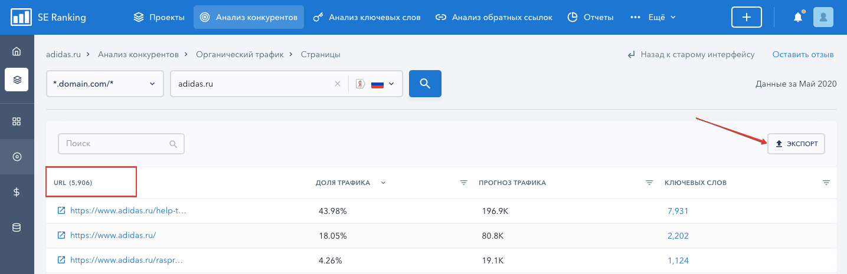Click Оставить отзыв link
The width and height of the screenshot is (847, 274).
pos(803,54)
